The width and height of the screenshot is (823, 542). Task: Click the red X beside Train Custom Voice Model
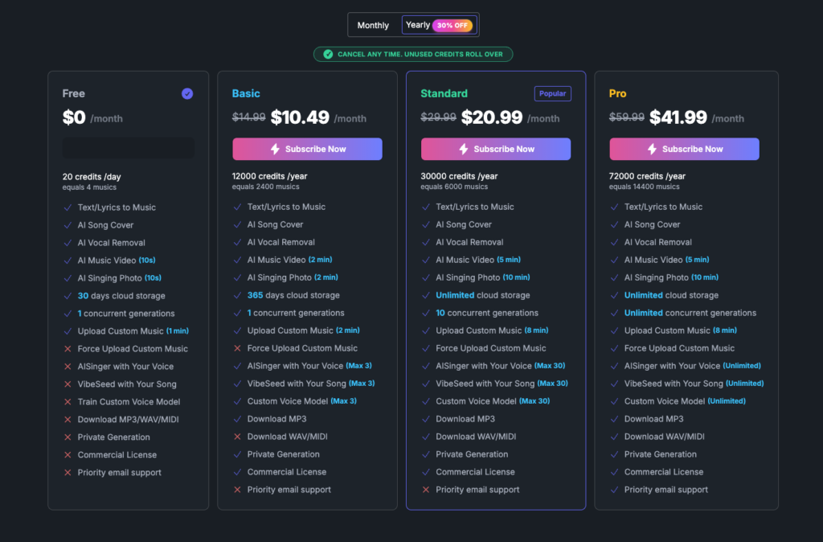pos(68,402)
